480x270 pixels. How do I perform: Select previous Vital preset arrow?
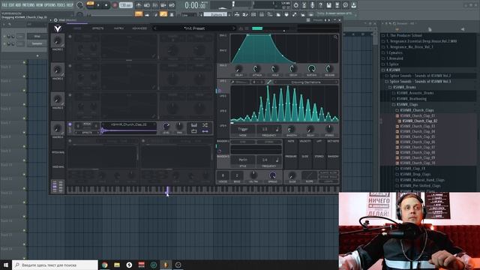(x=155, y=28)
